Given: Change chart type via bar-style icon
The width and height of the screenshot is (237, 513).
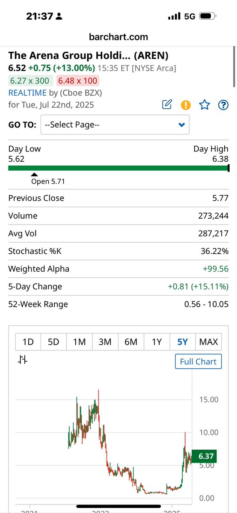Looking at the screenshot, I should [23, 359].
